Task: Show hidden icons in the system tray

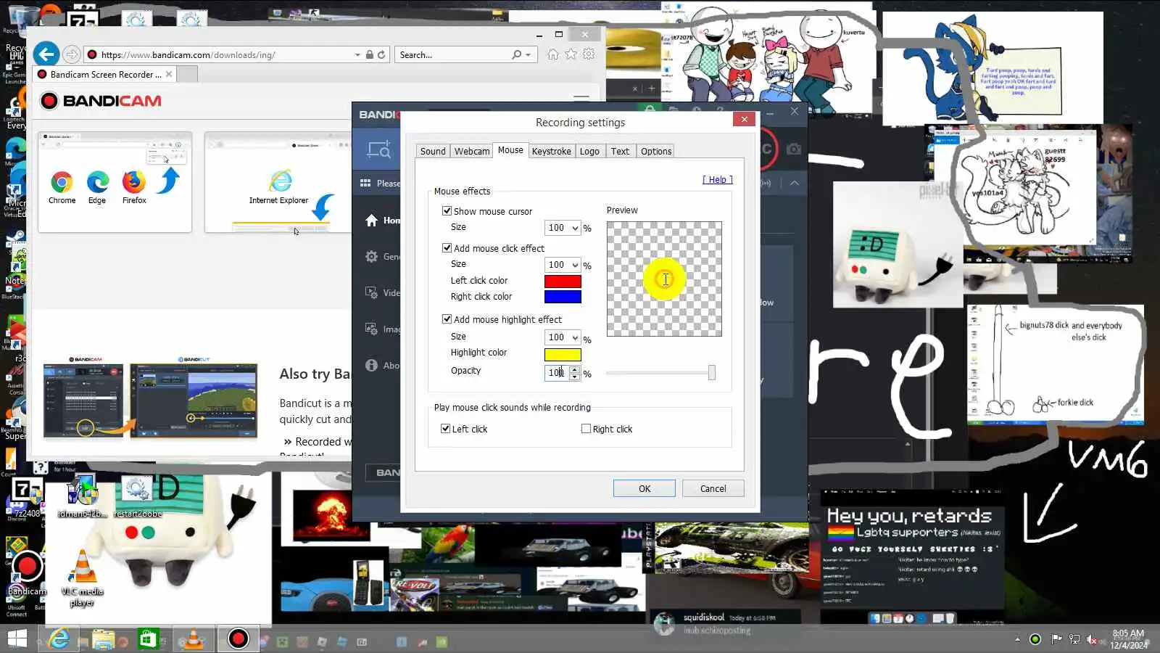Action: coord(1017,639)
